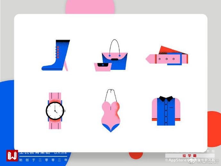The width and height of the screenshot is (221, 166).
Task: Click the small pink clutch purse icon
Action: 103,67
